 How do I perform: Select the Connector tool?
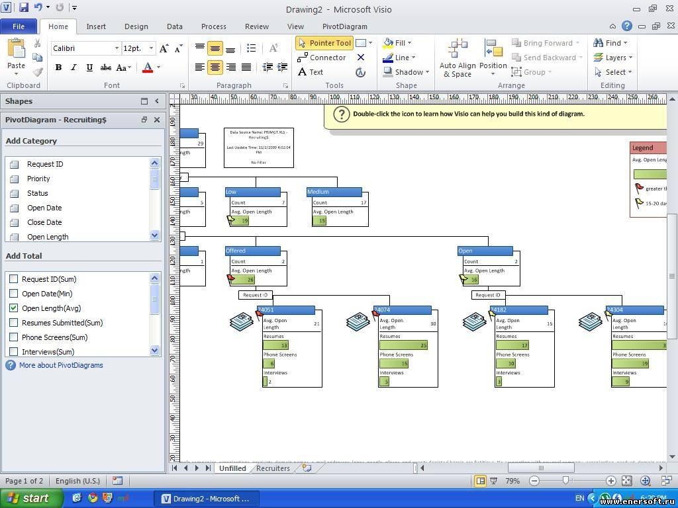point(322,58)
